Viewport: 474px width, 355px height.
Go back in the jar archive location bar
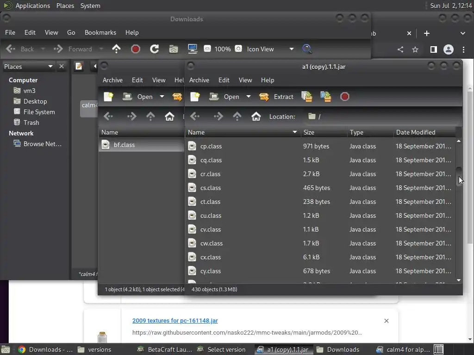195,116
